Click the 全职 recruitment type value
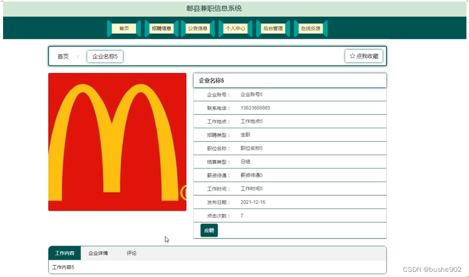Screen dimensions: 469x277 pyautogui.click(x=245, y=135)
